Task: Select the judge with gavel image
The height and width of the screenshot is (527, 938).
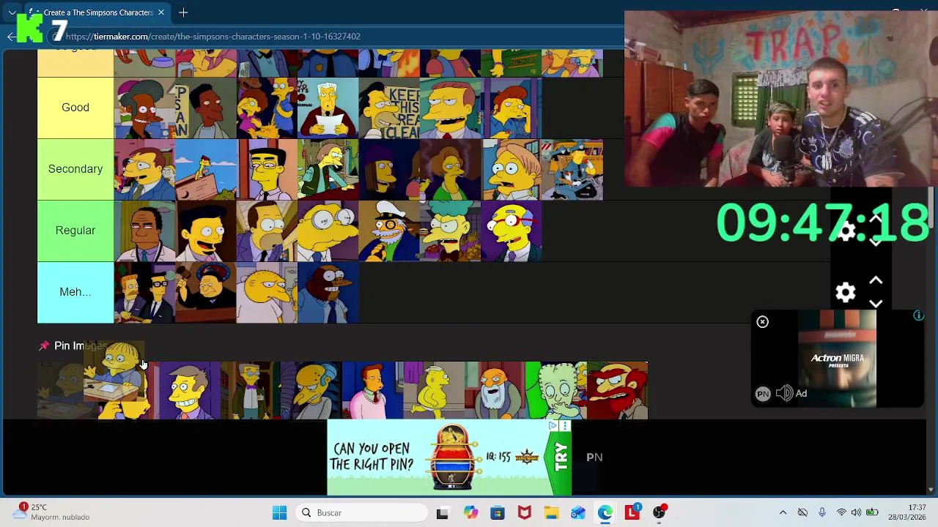Action: point(206,292)
